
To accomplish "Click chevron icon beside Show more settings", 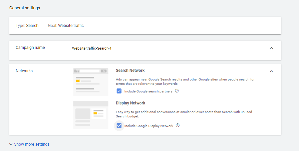I will [11, 144].
